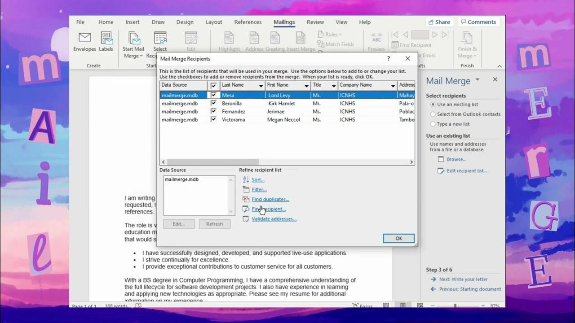Select Type a new list option

click(x=433, y=124)
